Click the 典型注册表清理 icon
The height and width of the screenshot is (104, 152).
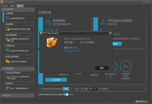click(x=7, y=61)
